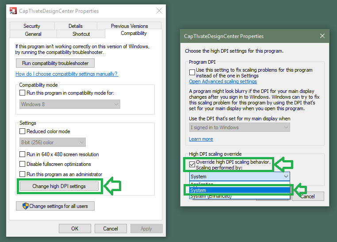Screen dimensions: 337x242
Task: Open the Windows 8 compatibility dropdown
Action: pos(69,104)
